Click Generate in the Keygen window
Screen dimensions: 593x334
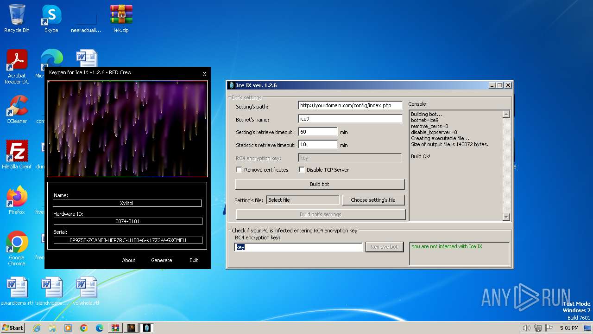click(x=162, y=260)
